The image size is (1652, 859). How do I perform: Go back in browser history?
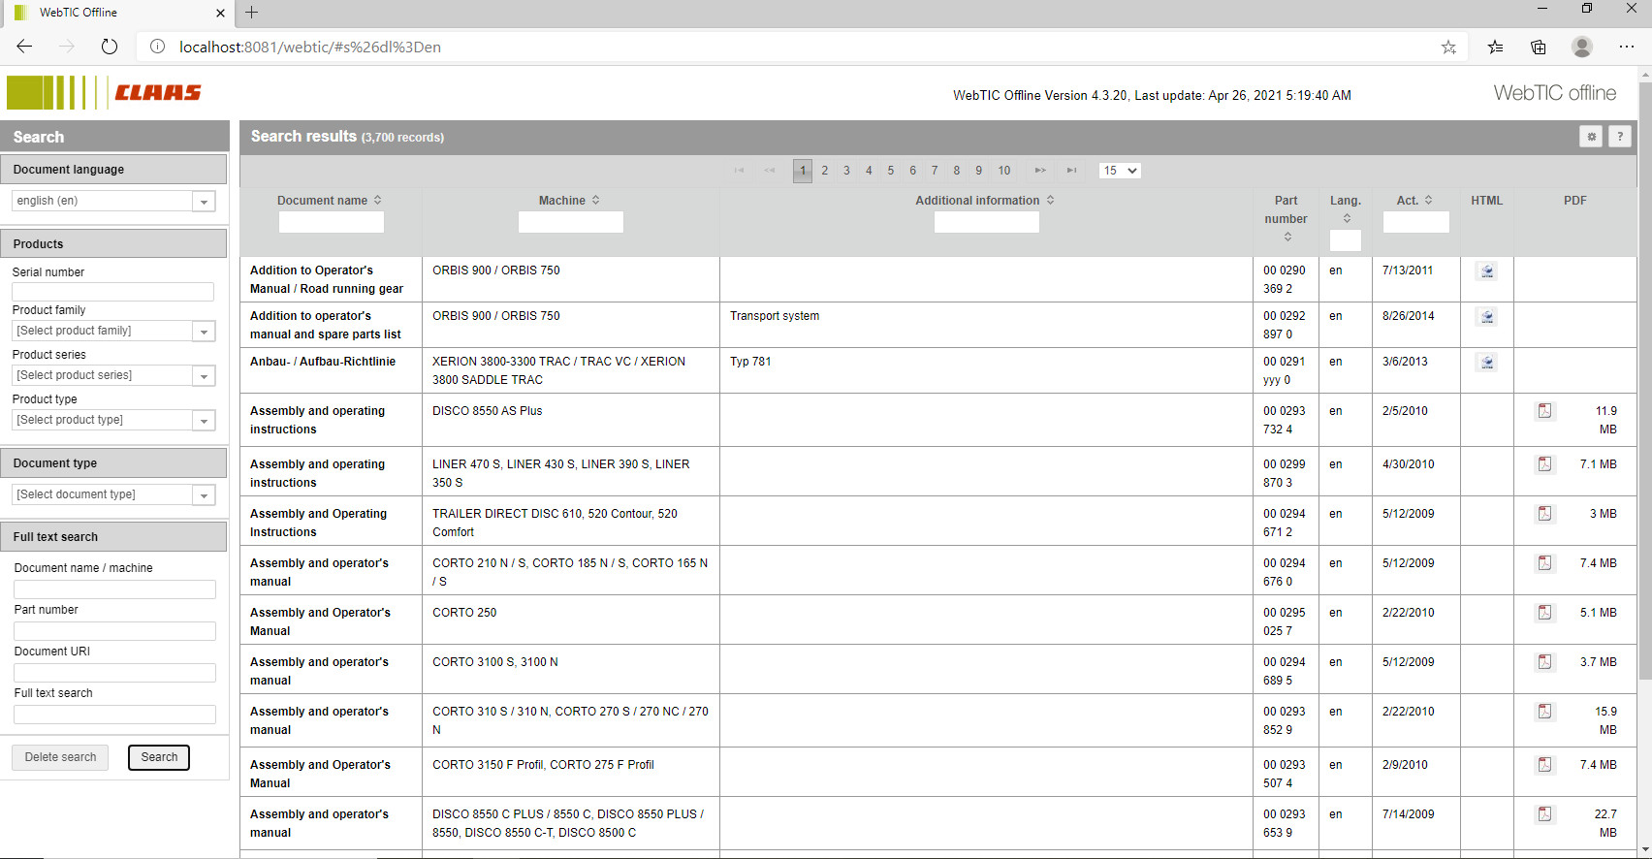[x=24, y=47]
